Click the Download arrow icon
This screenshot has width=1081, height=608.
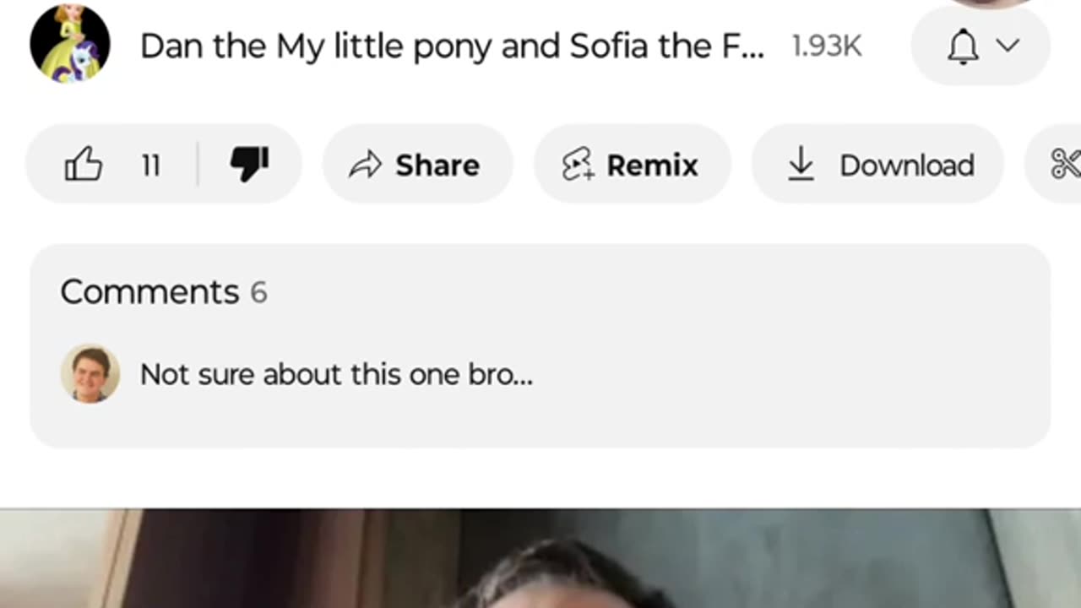point(800,165)
